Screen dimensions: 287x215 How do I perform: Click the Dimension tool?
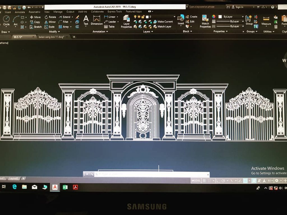point(97,20)
